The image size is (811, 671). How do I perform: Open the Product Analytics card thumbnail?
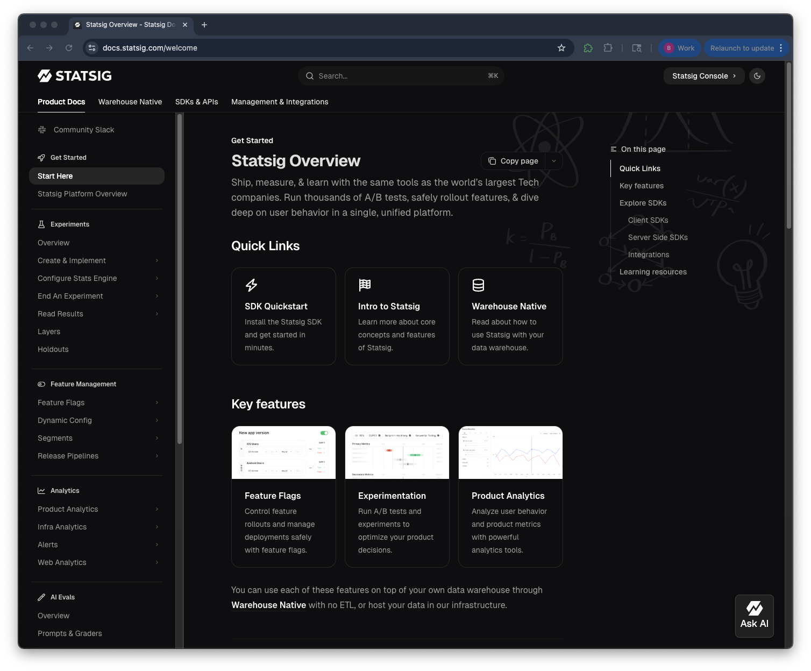click(510, 453)
